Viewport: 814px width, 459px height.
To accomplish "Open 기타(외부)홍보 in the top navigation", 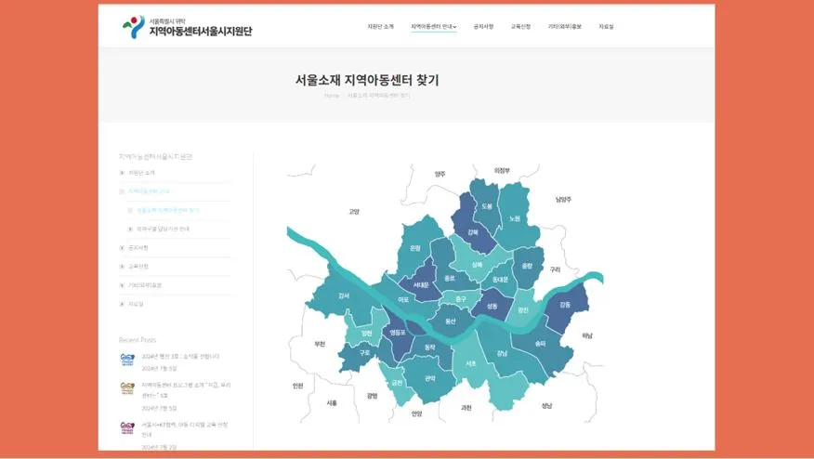I will 565,26.
